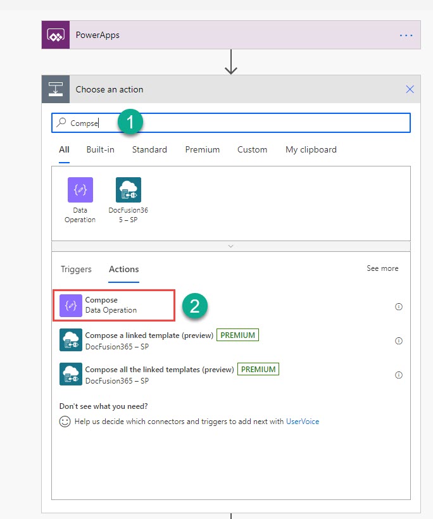Screen dimensions: 433x519
Task: Select the DocFusion365 – SP connector icon
Action: pos(129,191)
